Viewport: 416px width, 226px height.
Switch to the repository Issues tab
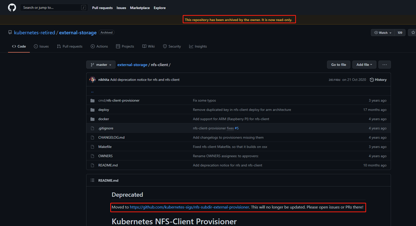(41, 46)
